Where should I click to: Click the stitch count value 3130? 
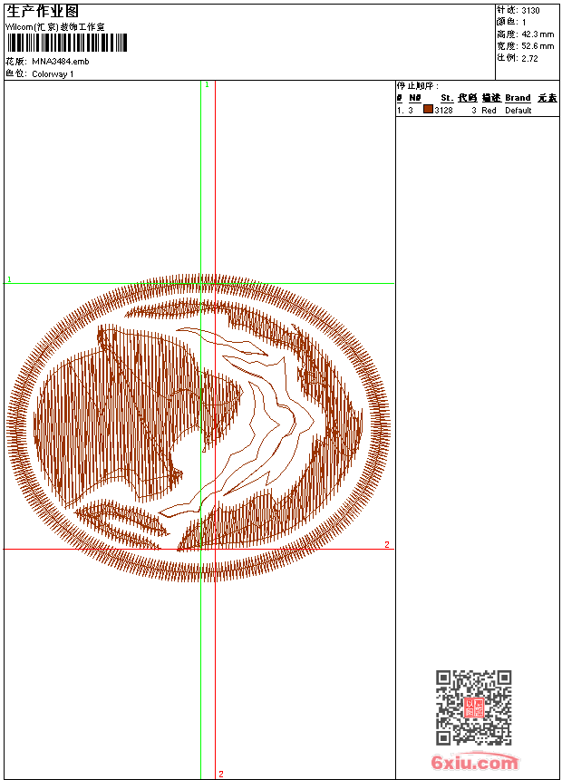(x=530, y=10)
